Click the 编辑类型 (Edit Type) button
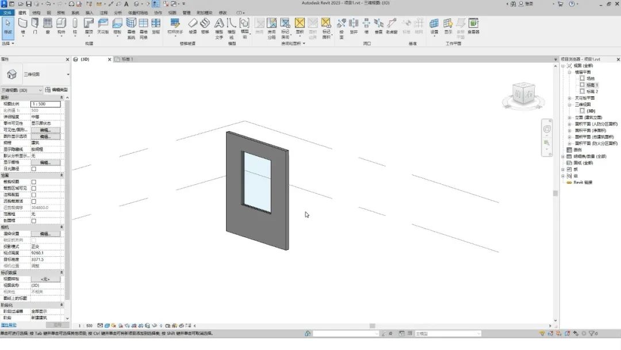The height and width of the screenshot is (350, 621). click(x=56, y=90)
